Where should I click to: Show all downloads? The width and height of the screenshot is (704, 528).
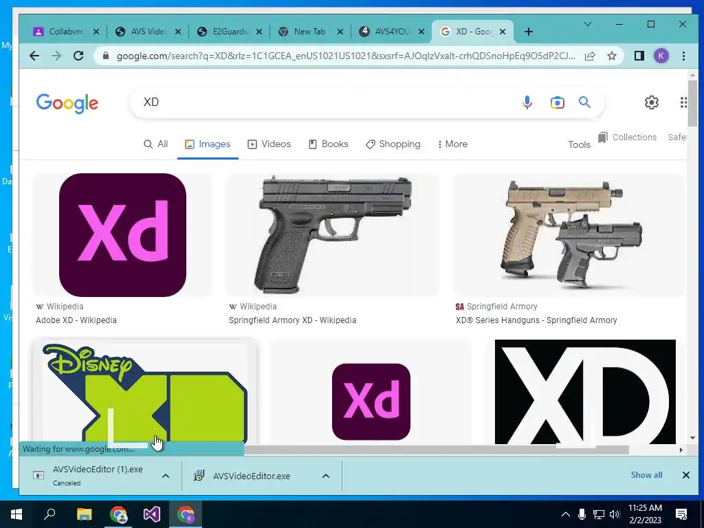[646, 475]
